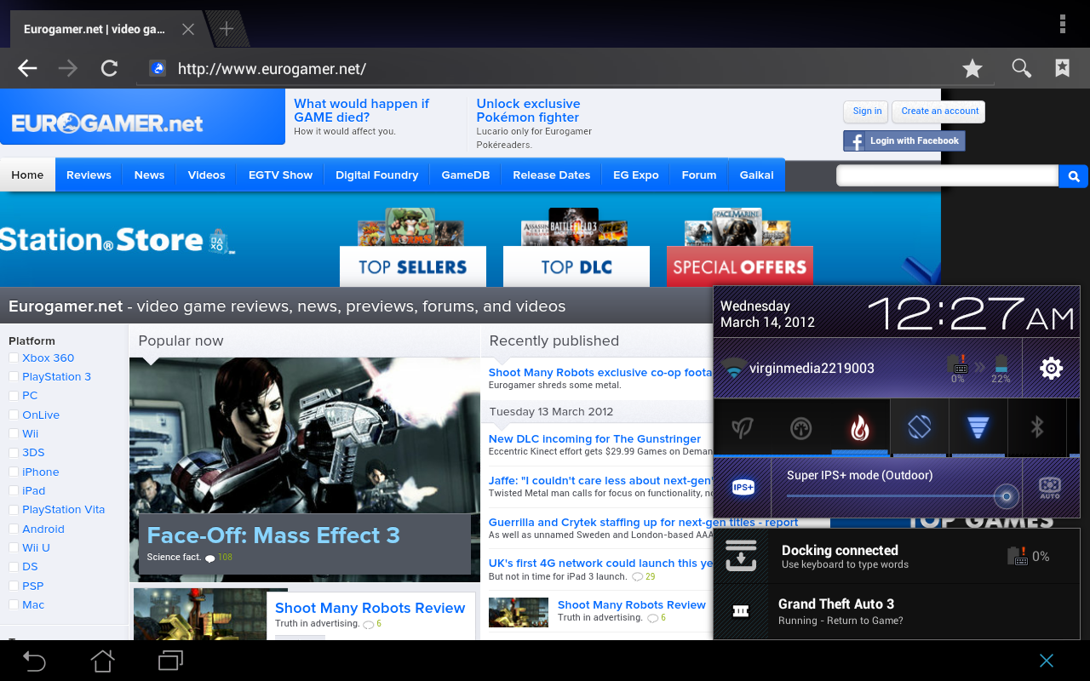
Task: Open the browser overflow menu
Action: click(1063, 24)
